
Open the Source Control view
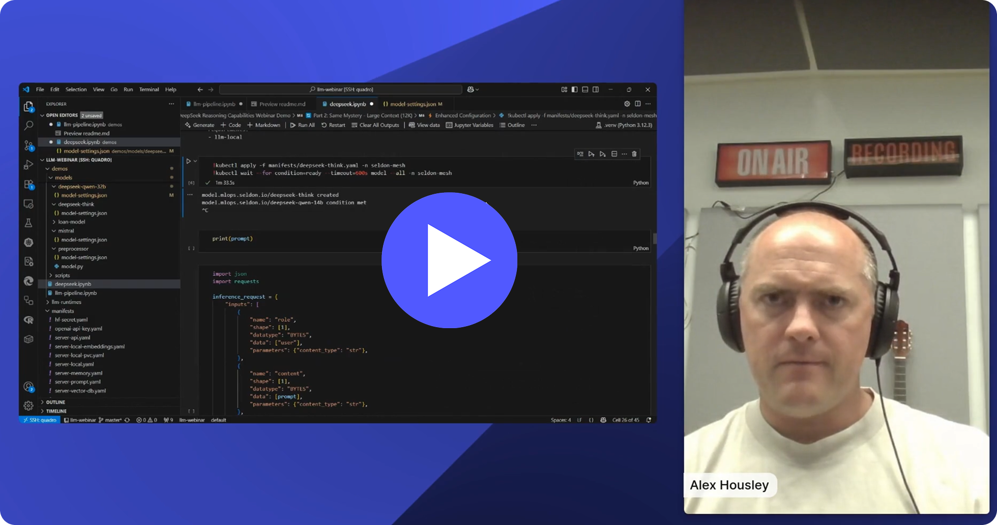28,145
